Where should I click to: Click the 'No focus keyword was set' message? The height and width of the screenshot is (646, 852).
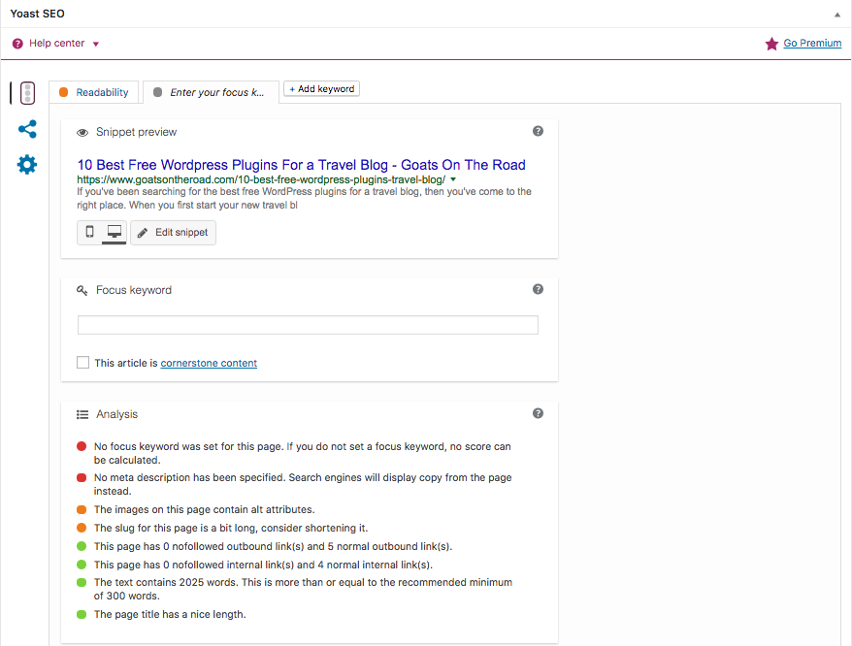click(303, 453)
